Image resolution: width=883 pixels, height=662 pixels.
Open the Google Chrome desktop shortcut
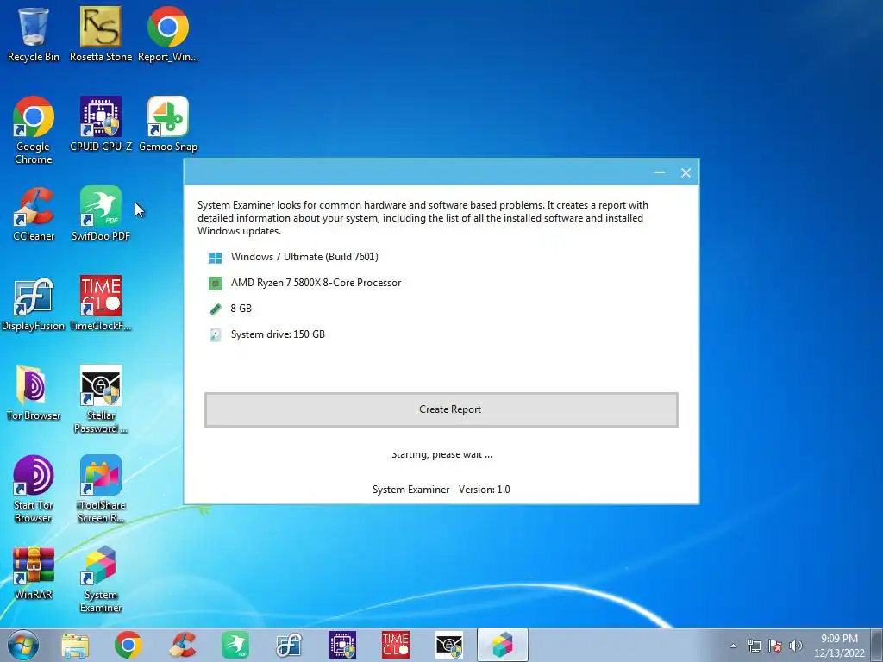coord(34,129)
